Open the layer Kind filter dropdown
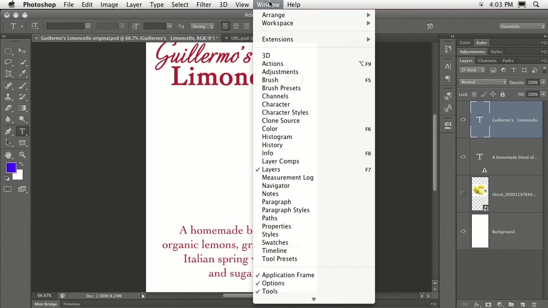The height and width of the screenshot is (308, 548). (x=473, y=70)
